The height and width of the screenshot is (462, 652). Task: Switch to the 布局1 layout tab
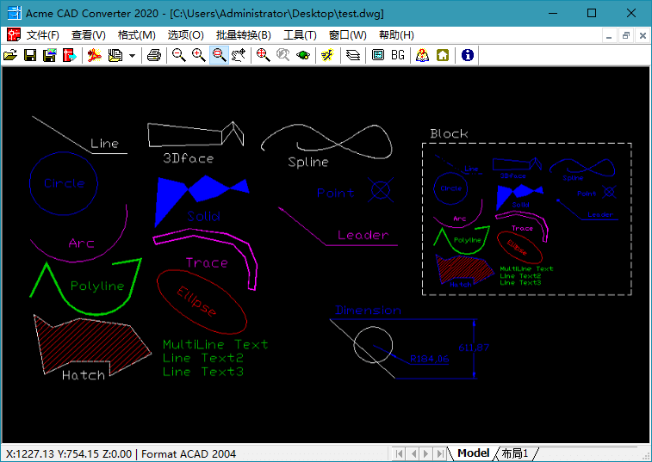tap(515, 453)
